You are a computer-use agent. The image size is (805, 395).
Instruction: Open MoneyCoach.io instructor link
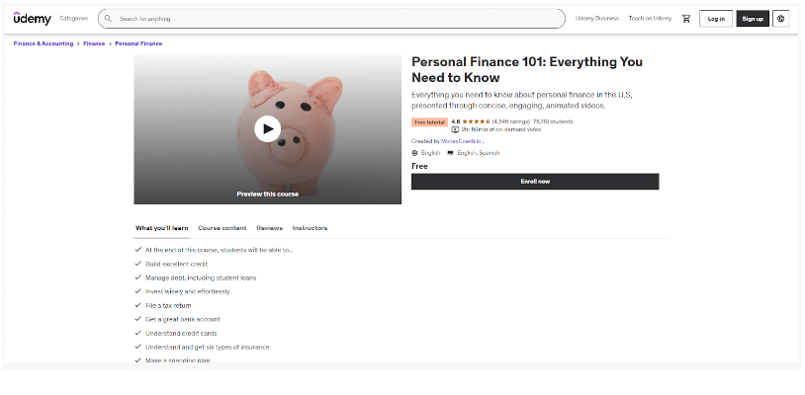pos(461,141)
